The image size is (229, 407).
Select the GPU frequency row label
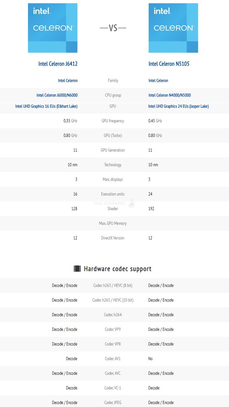113,121
